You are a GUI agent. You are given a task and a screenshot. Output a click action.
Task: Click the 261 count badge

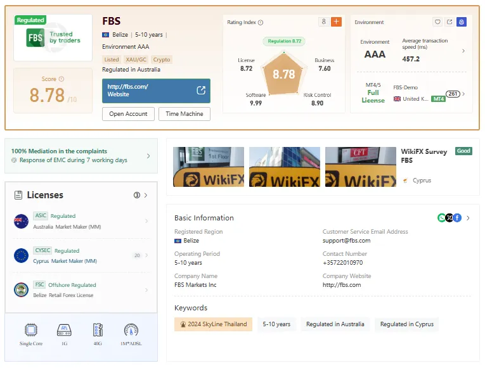[453, 94]
